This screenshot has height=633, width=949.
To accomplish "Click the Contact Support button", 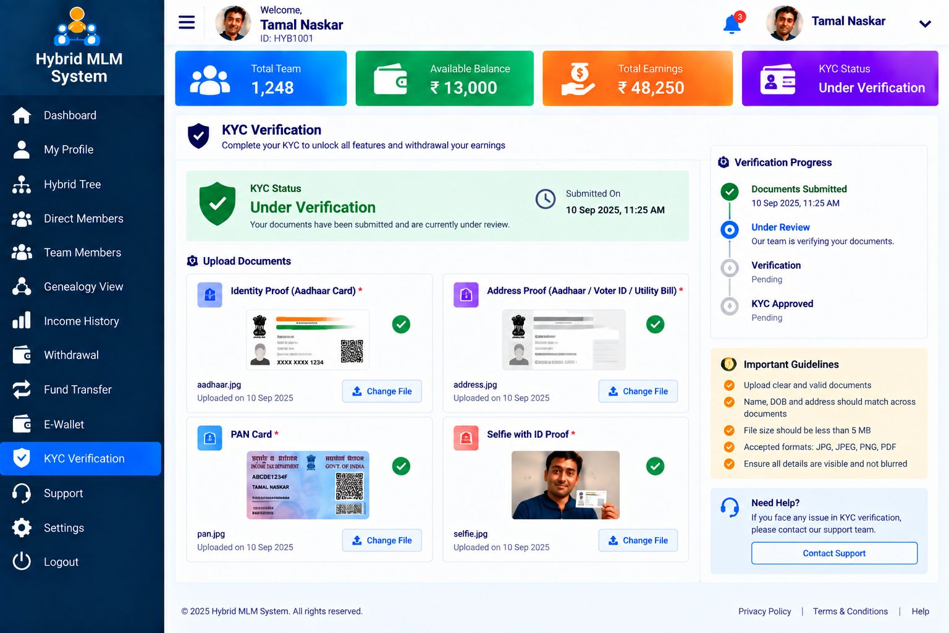I will point(834,553).
